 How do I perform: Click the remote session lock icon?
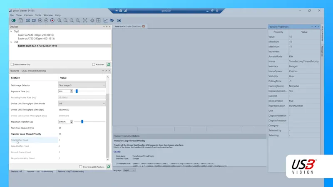click(x=121, y=11)
